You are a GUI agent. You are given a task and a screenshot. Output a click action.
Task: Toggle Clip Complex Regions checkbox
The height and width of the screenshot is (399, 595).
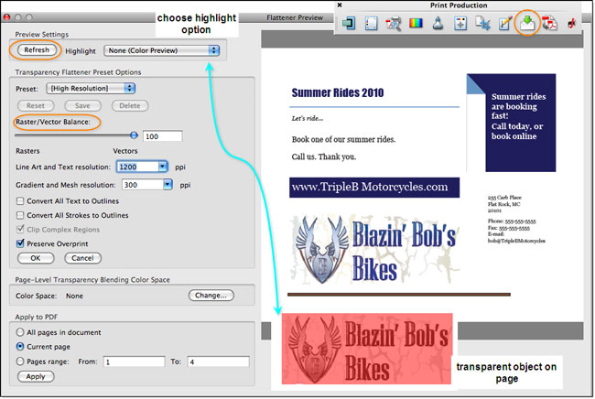pos(20,230)
